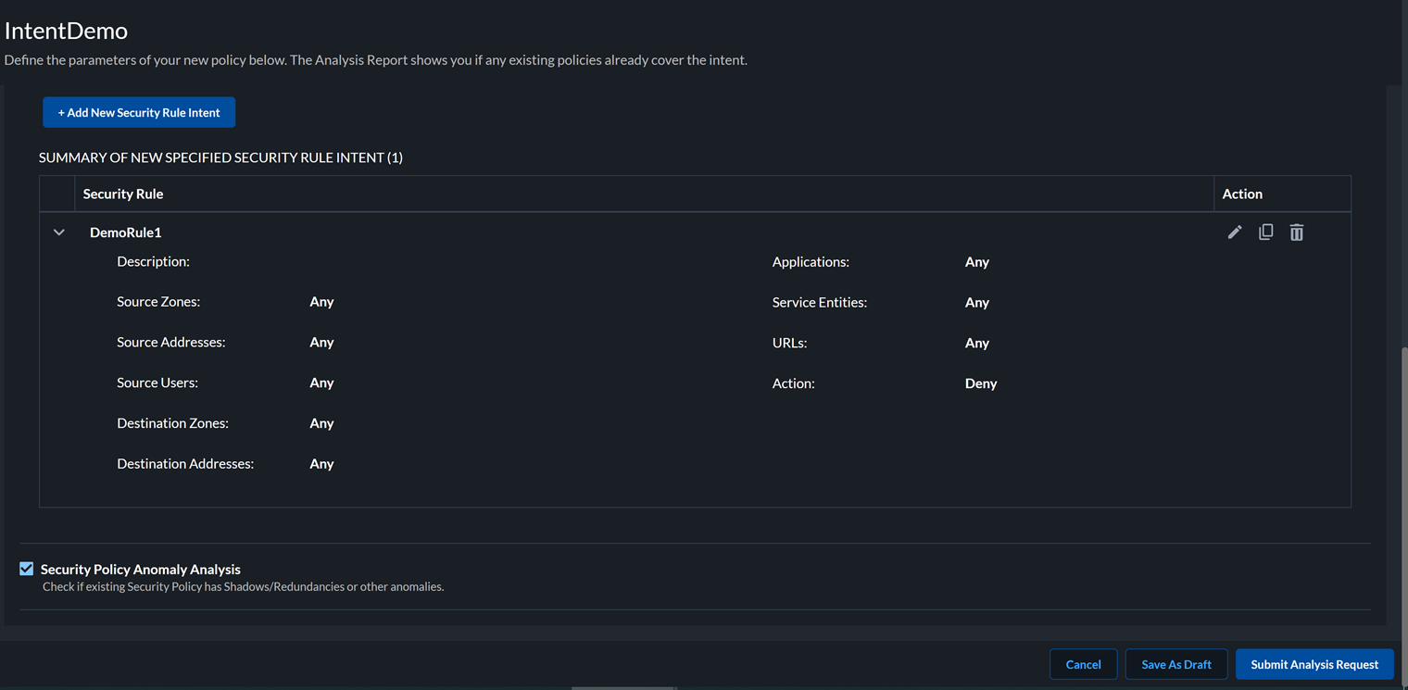Collapse the DemoRule1 details chevron
The height and width of the screenshot is (690, 1408).
(x=59, y=232)
